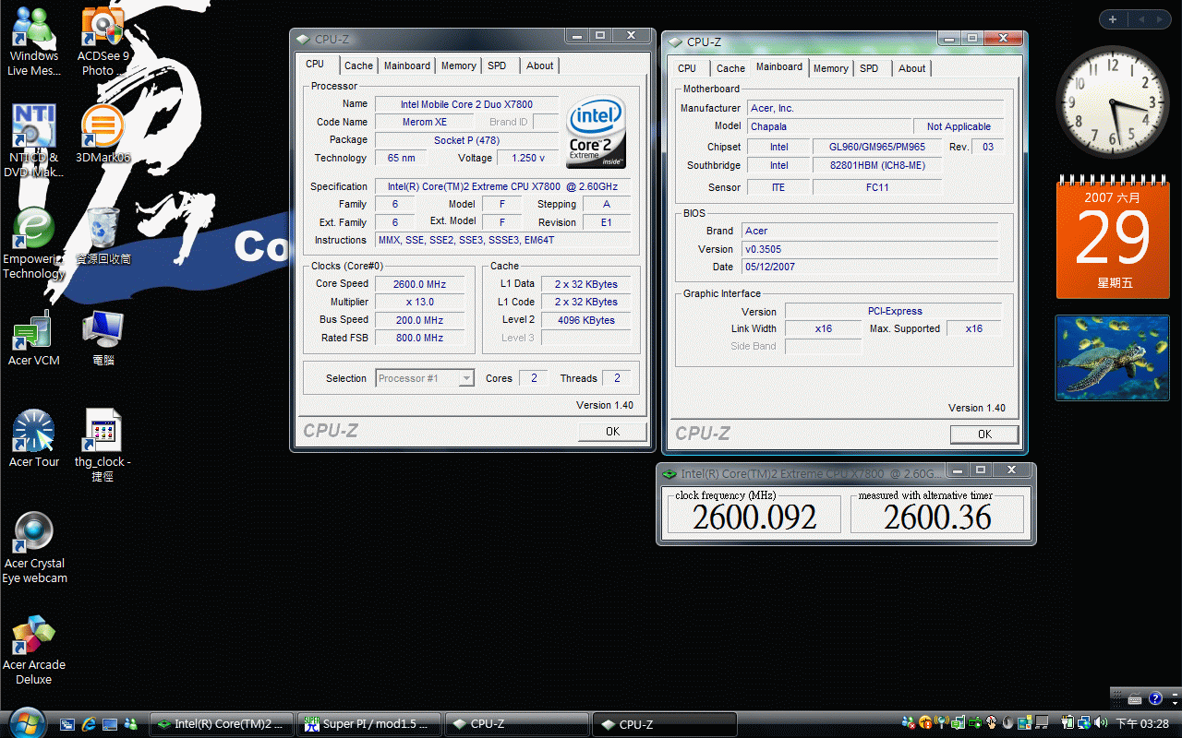
Task: Open Messenger icon in quick launch
Action: point(131,725)
